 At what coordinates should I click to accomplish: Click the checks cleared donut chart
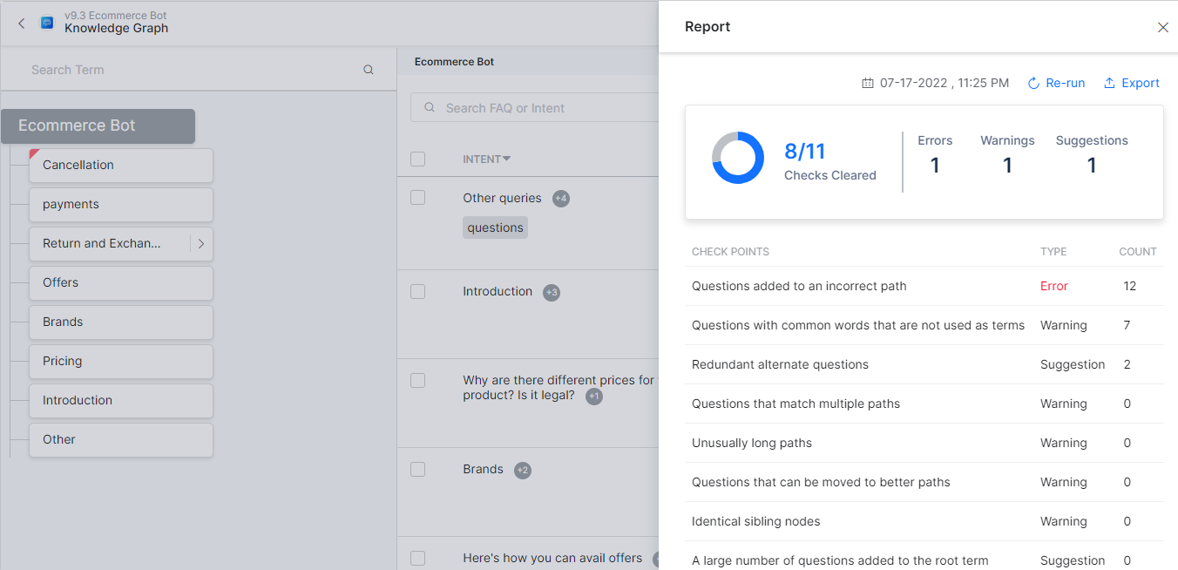pos(737,158)
